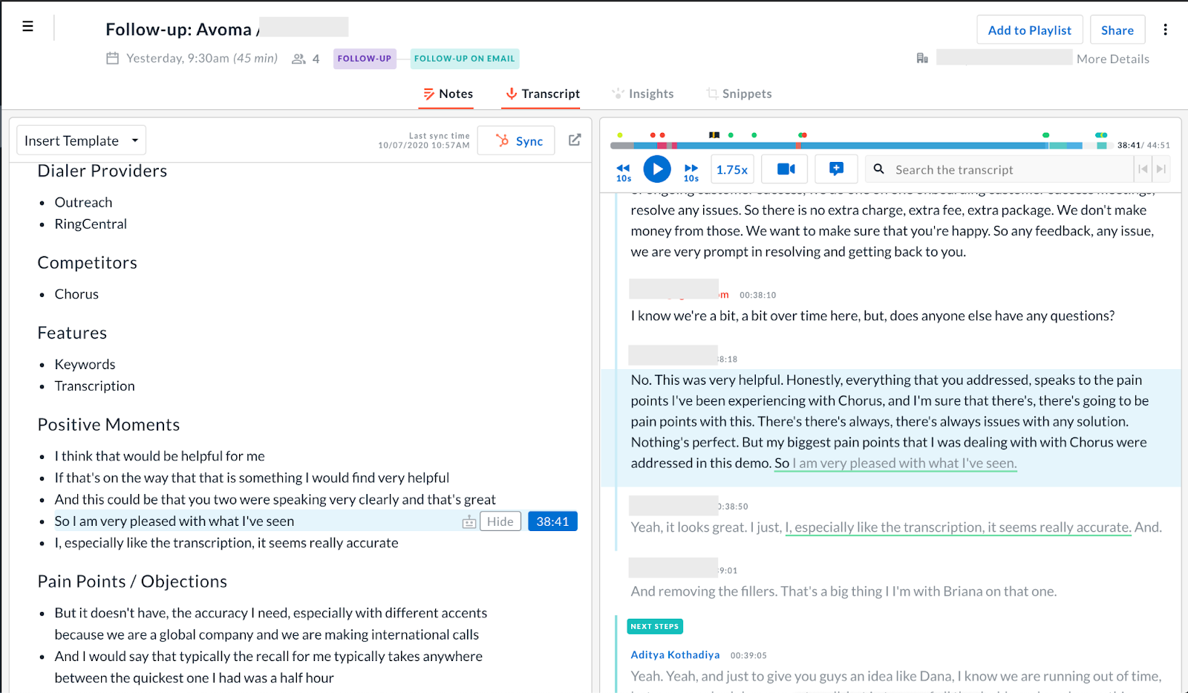Click the Add to Playlist button

click(1030, 30)
